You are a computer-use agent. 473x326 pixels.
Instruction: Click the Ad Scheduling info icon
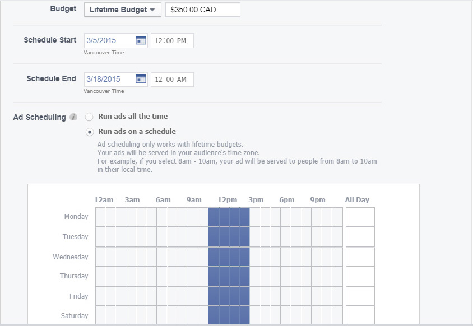[73, 117]
